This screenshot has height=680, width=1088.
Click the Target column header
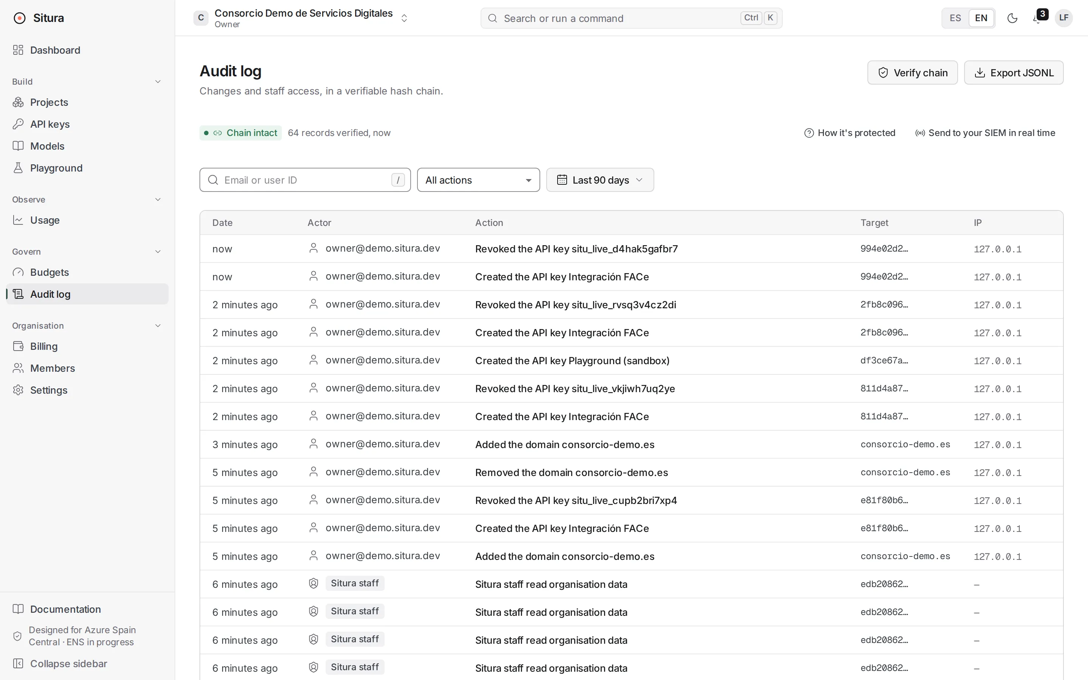(x=875, y=223)
